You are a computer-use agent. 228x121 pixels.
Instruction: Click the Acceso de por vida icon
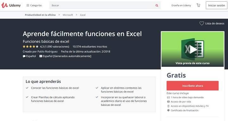[x=168, y=102]
